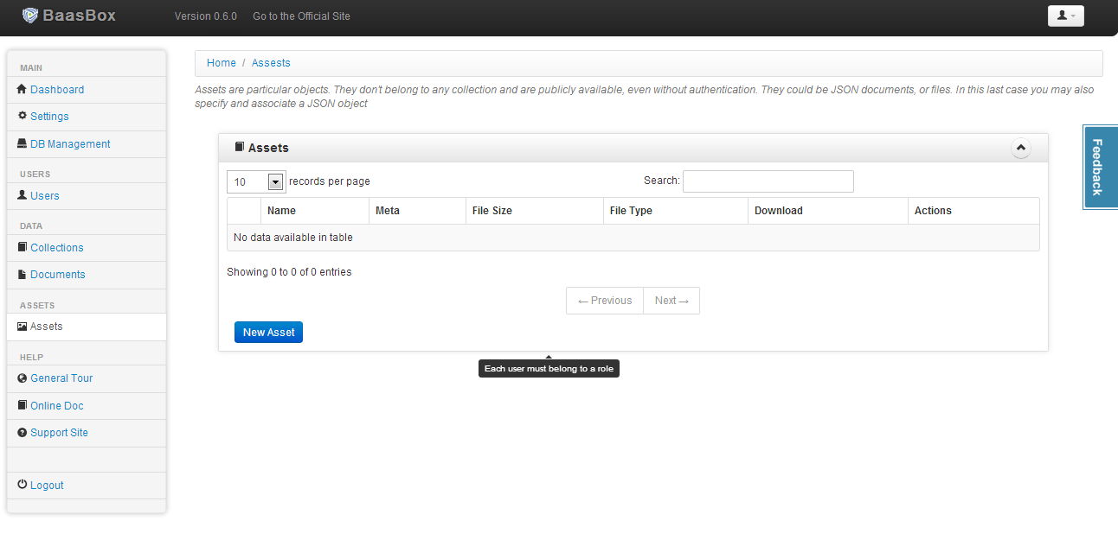
Task: Click the General Tour globe icon
Action: click(22, 378)
